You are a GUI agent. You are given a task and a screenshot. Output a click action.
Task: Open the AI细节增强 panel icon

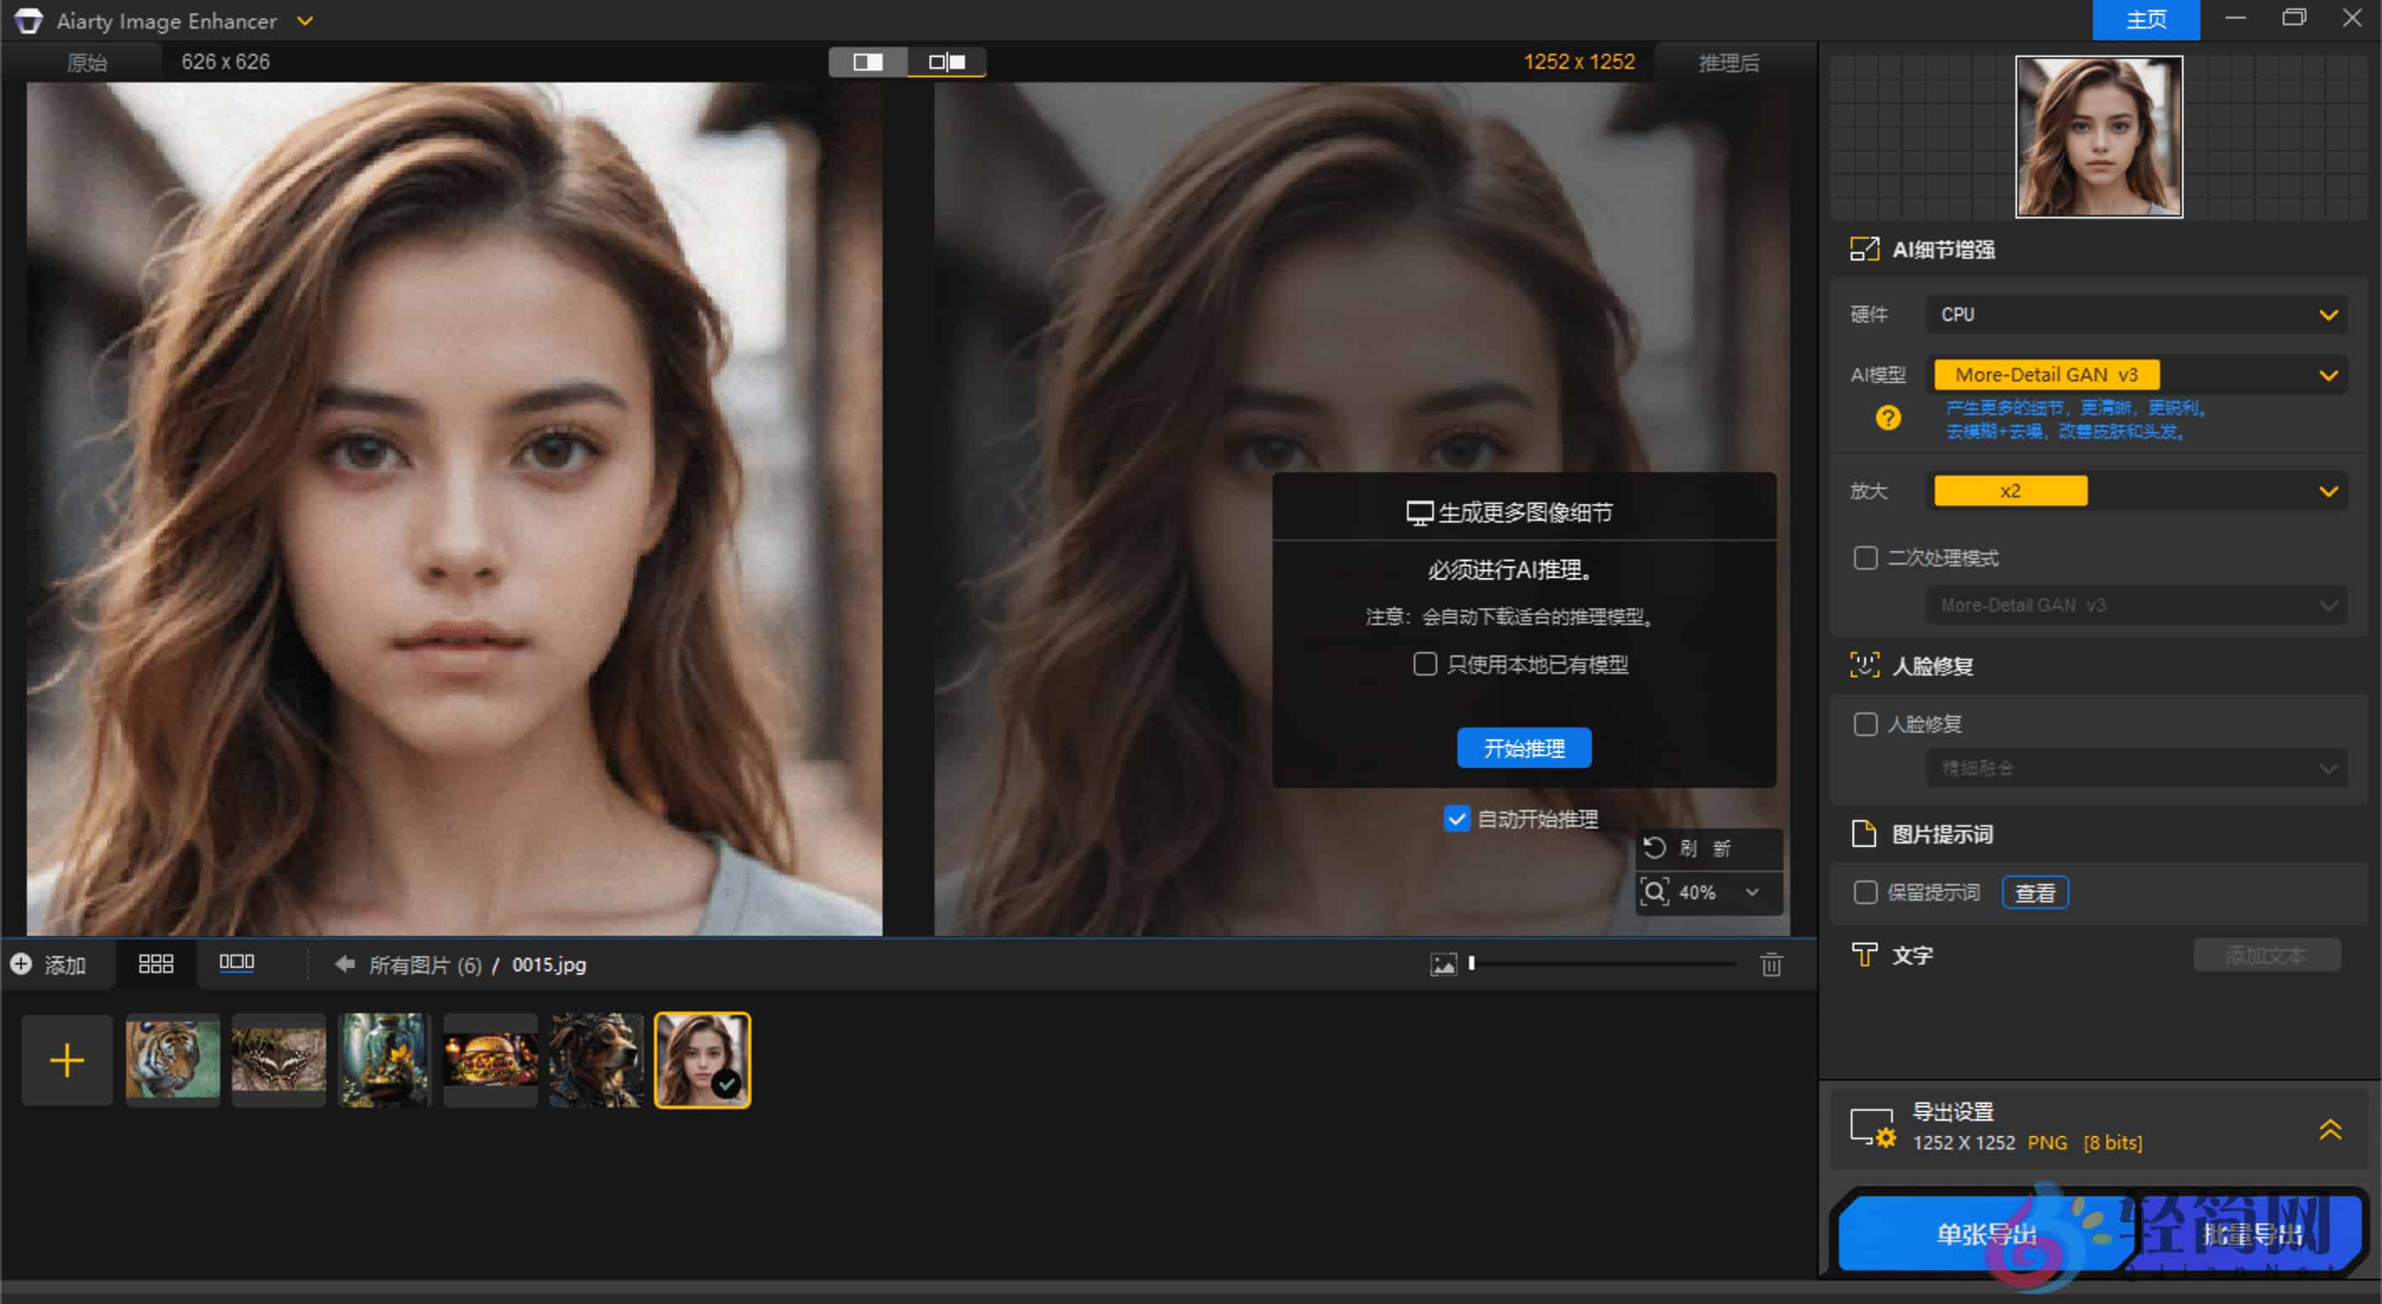pyautogui.click(x=1866, y=248)
